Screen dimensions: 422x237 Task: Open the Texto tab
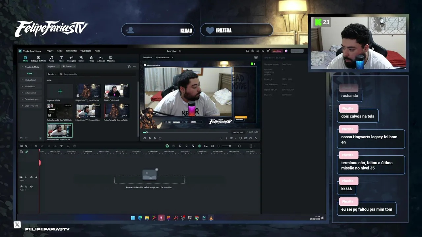pyautogui.click(x=61, y=59)
